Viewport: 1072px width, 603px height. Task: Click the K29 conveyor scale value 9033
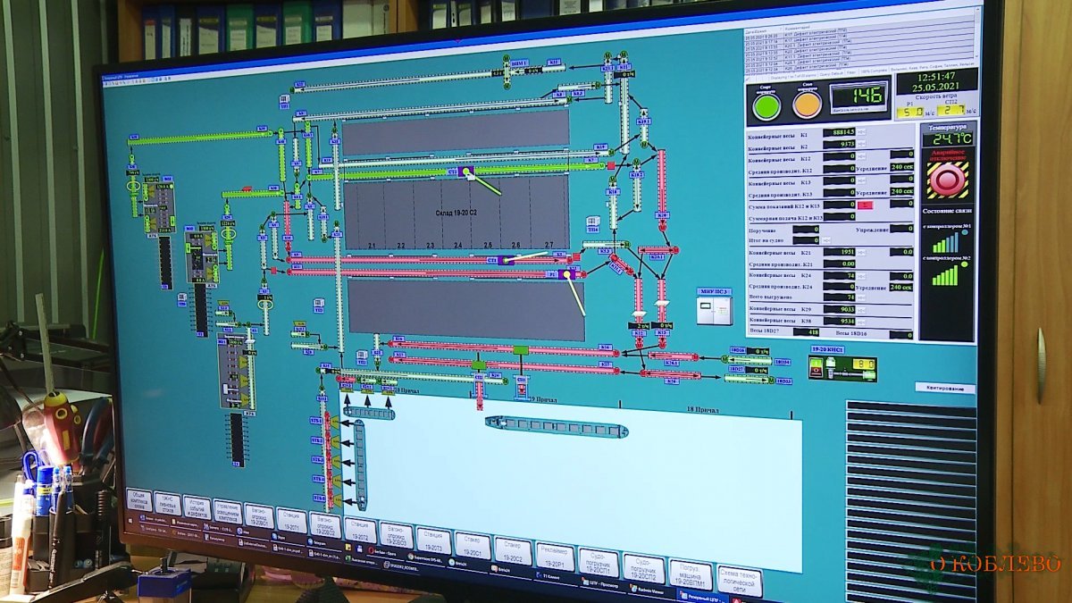click(839, 308)
